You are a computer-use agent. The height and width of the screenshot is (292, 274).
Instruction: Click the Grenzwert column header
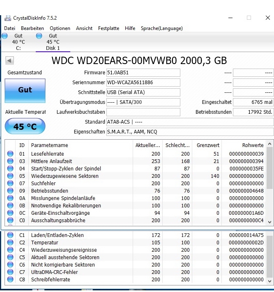coord(207,145)
